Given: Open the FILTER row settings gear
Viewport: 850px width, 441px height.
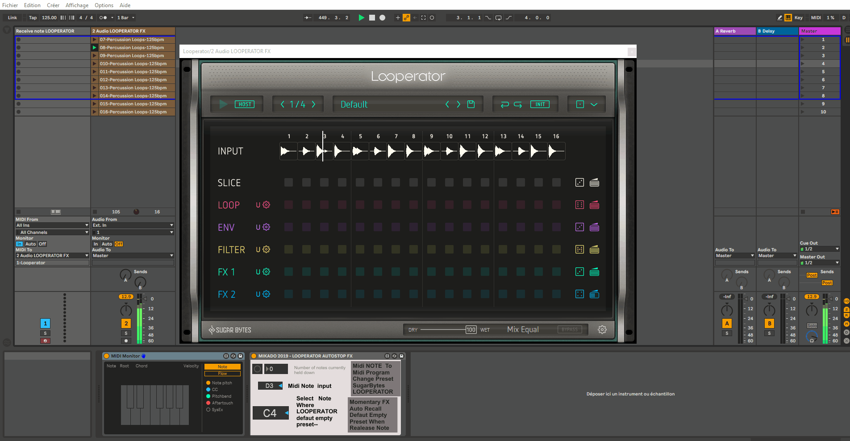Looking at the screenshot, I should [x=267, y=250].
